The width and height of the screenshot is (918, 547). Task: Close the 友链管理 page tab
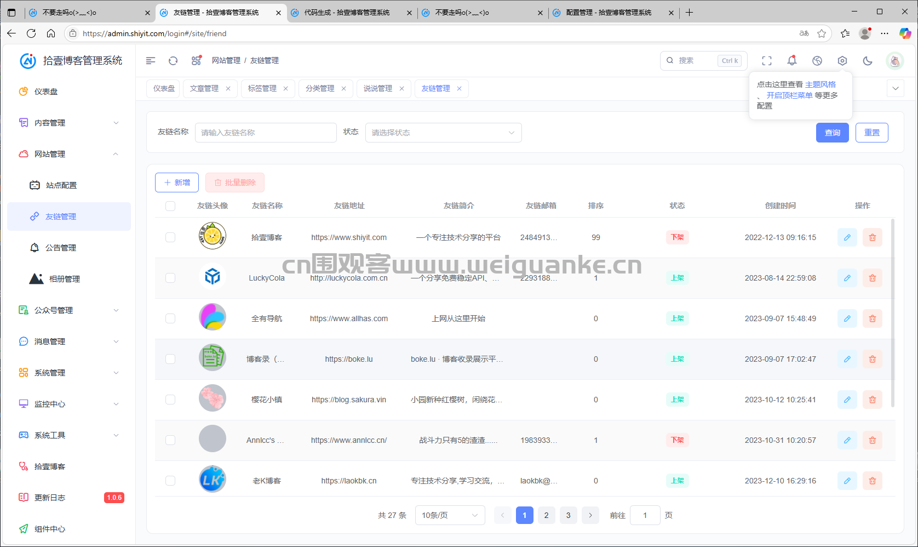(x=459, y=88)
